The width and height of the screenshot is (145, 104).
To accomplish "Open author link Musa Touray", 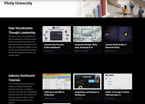I will 112,51.
